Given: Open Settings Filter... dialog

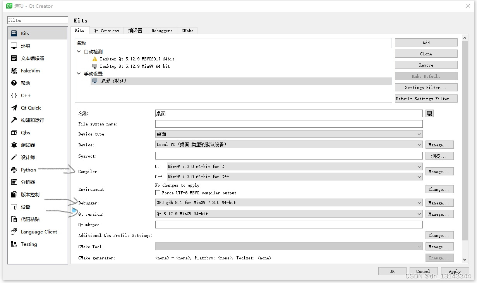Looking at the screenshot, I should tap(426, 87).
